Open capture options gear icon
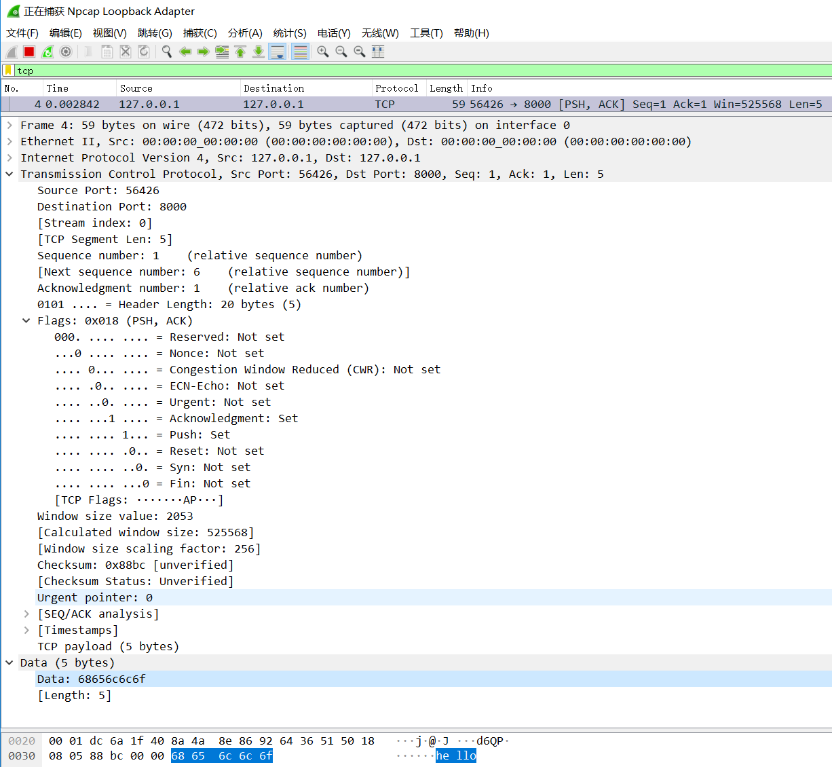 (x=66, y=52)
